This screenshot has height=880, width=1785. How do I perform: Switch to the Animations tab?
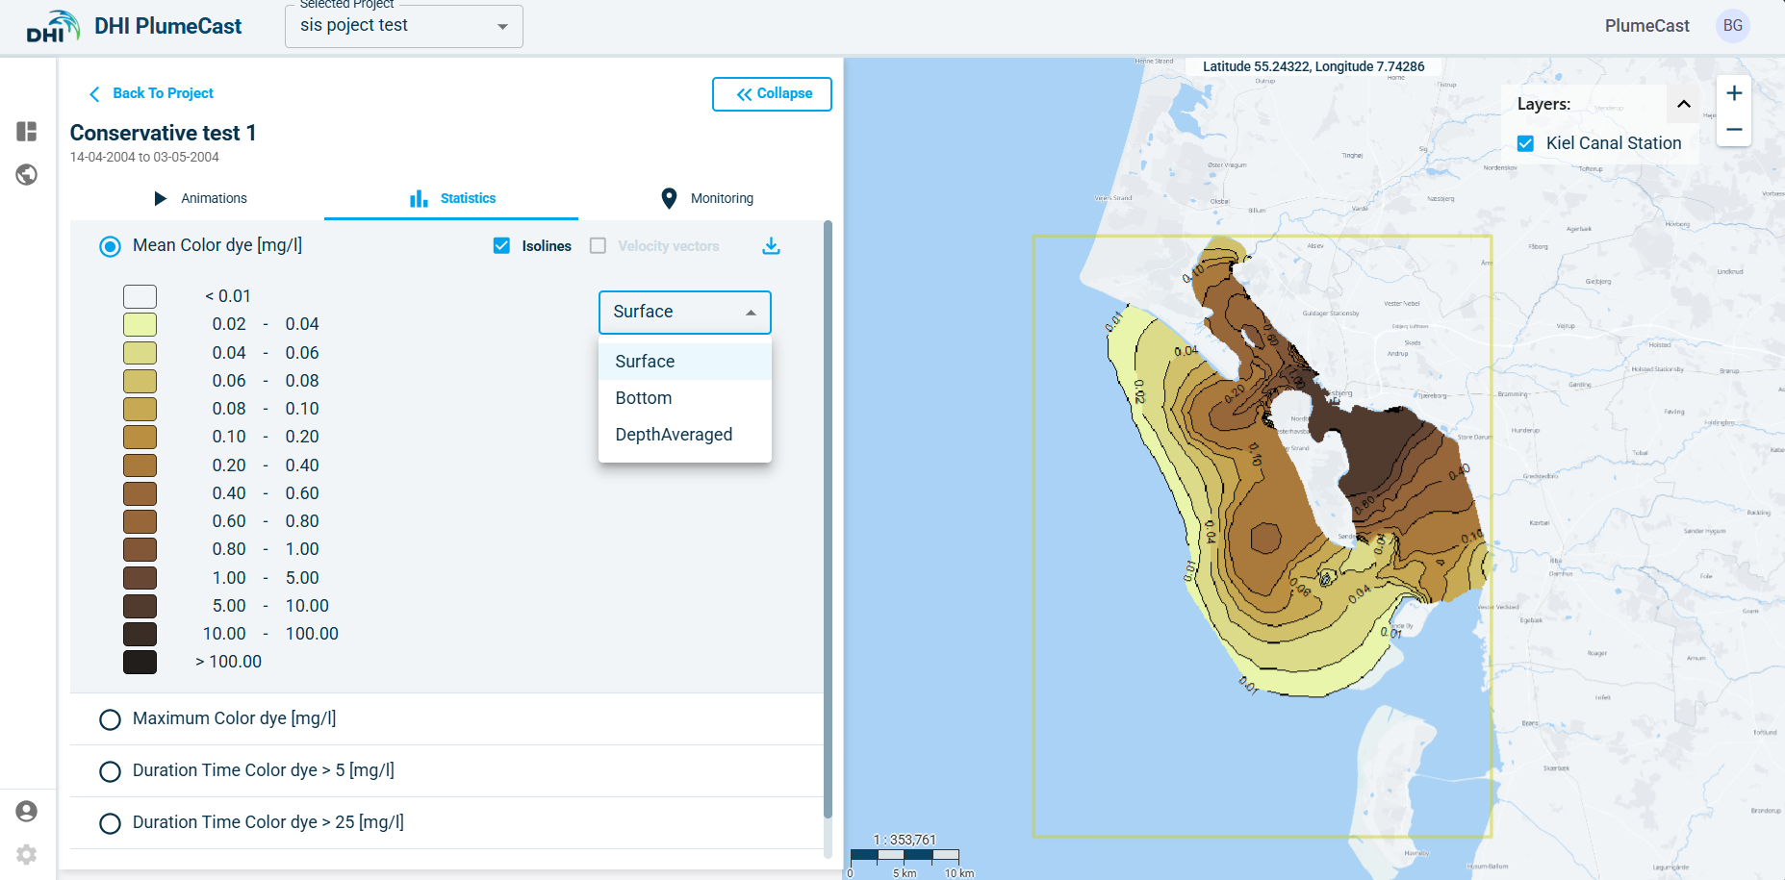point(200,198)
